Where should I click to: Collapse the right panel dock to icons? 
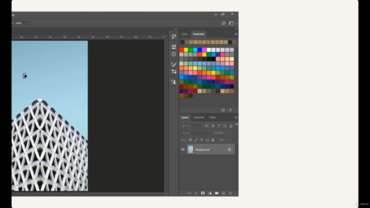[236, 29]
